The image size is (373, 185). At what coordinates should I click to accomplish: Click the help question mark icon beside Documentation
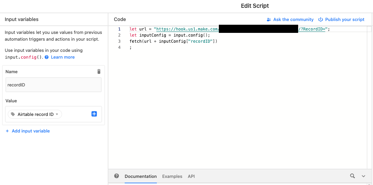tap(117, 176)
